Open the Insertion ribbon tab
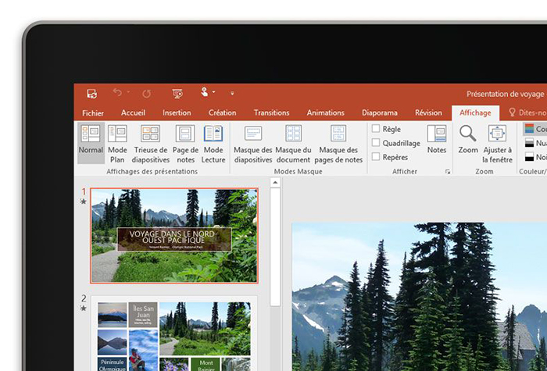 coord(177,112)
